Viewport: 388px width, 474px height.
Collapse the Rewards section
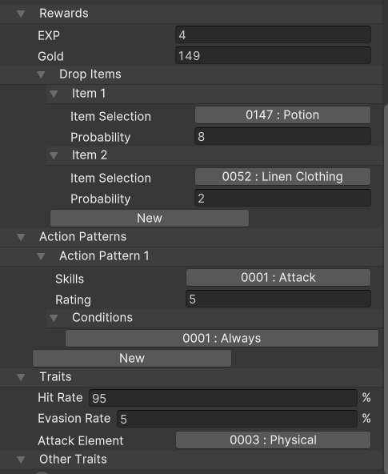point(21,14)
